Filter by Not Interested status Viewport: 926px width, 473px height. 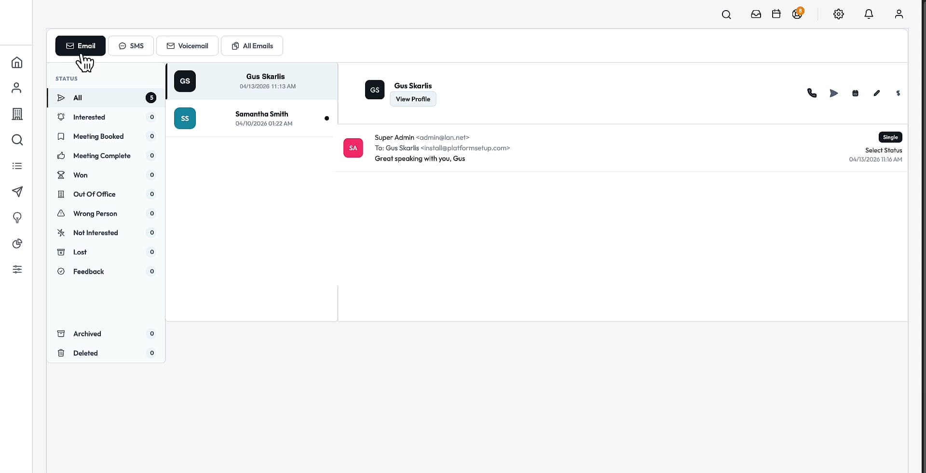click(x=106, y=233)
